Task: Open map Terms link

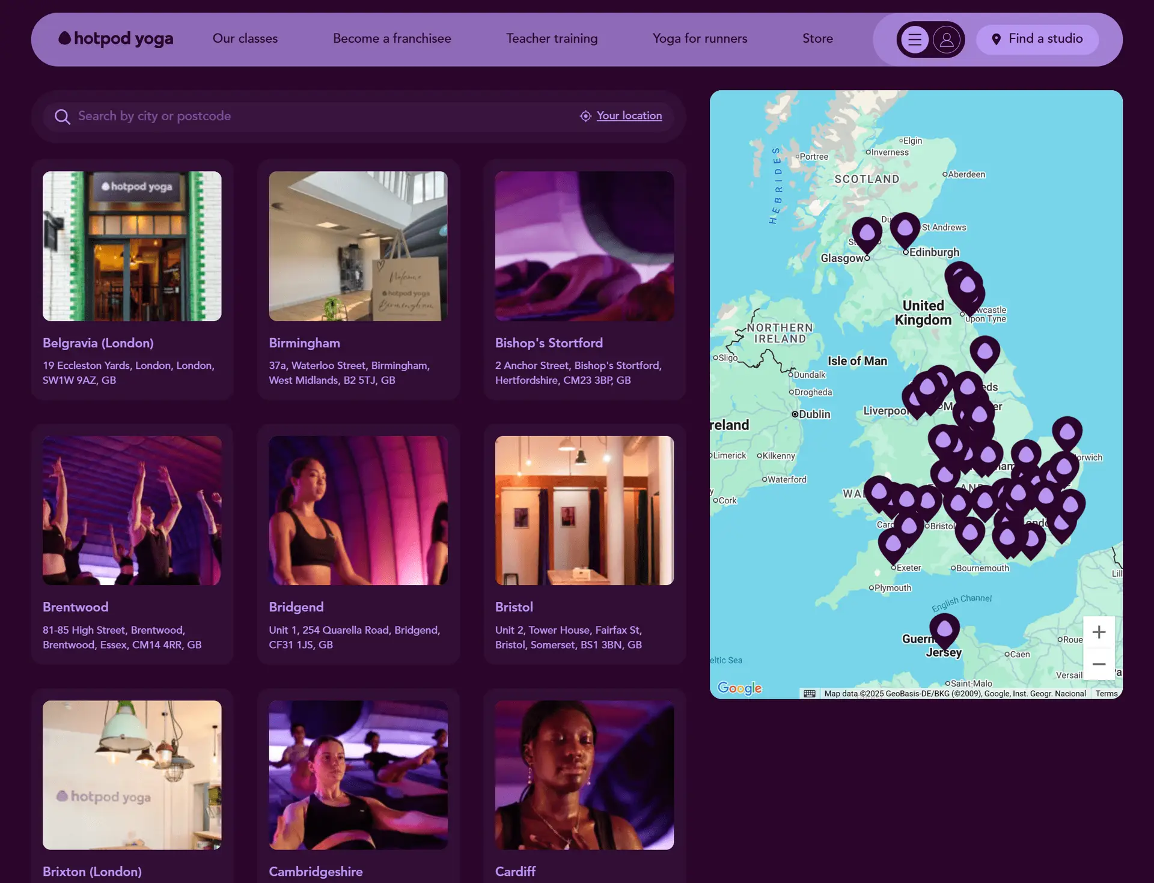Action: pyautogui.click(x=1106, y=694)
